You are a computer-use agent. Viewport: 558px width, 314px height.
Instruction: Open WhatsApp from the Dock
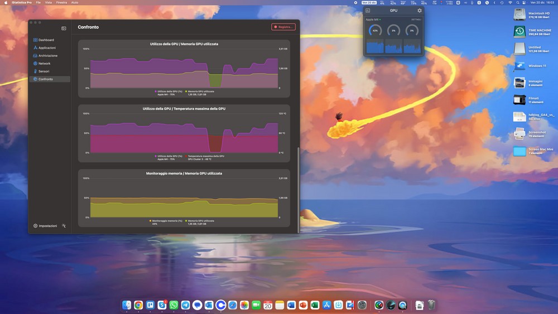point(174,305)
